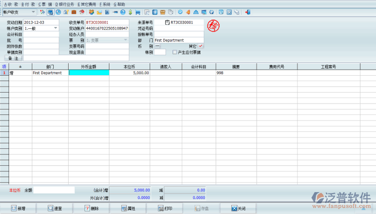Screen dimensions: 376x214
Task: Expand the 帐户类别 dropdown showing 1.一般
Action: [55, 28]
